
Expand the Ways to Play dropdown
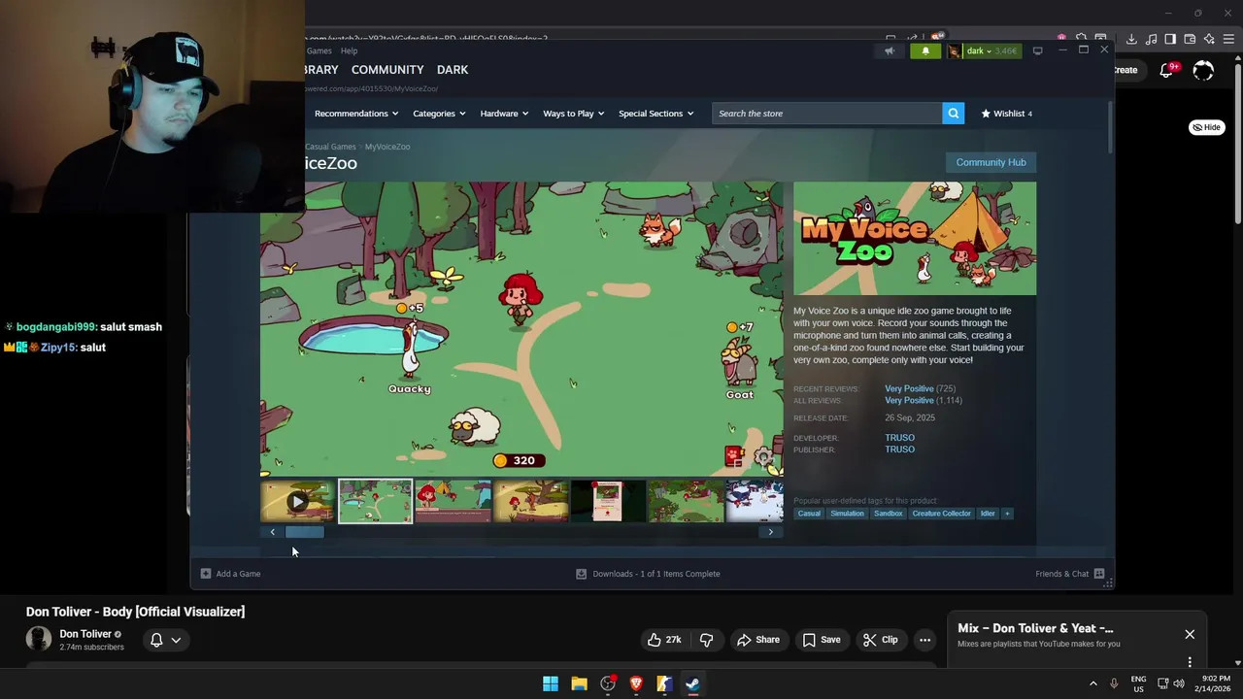573,114
